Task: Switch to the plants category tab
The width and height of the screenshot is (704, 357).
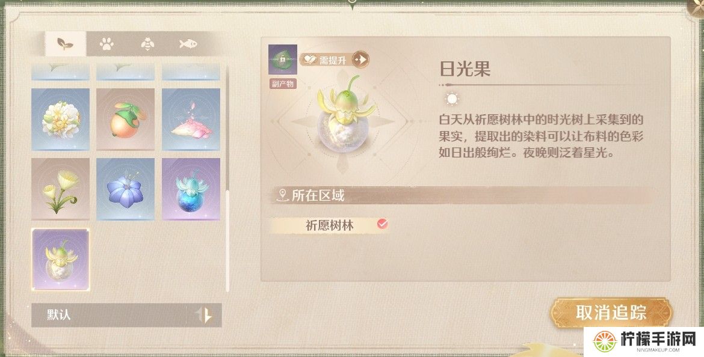Action: point(66,43)
